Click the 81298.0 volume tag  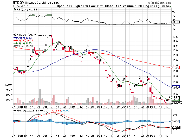(x=177, y=103)
